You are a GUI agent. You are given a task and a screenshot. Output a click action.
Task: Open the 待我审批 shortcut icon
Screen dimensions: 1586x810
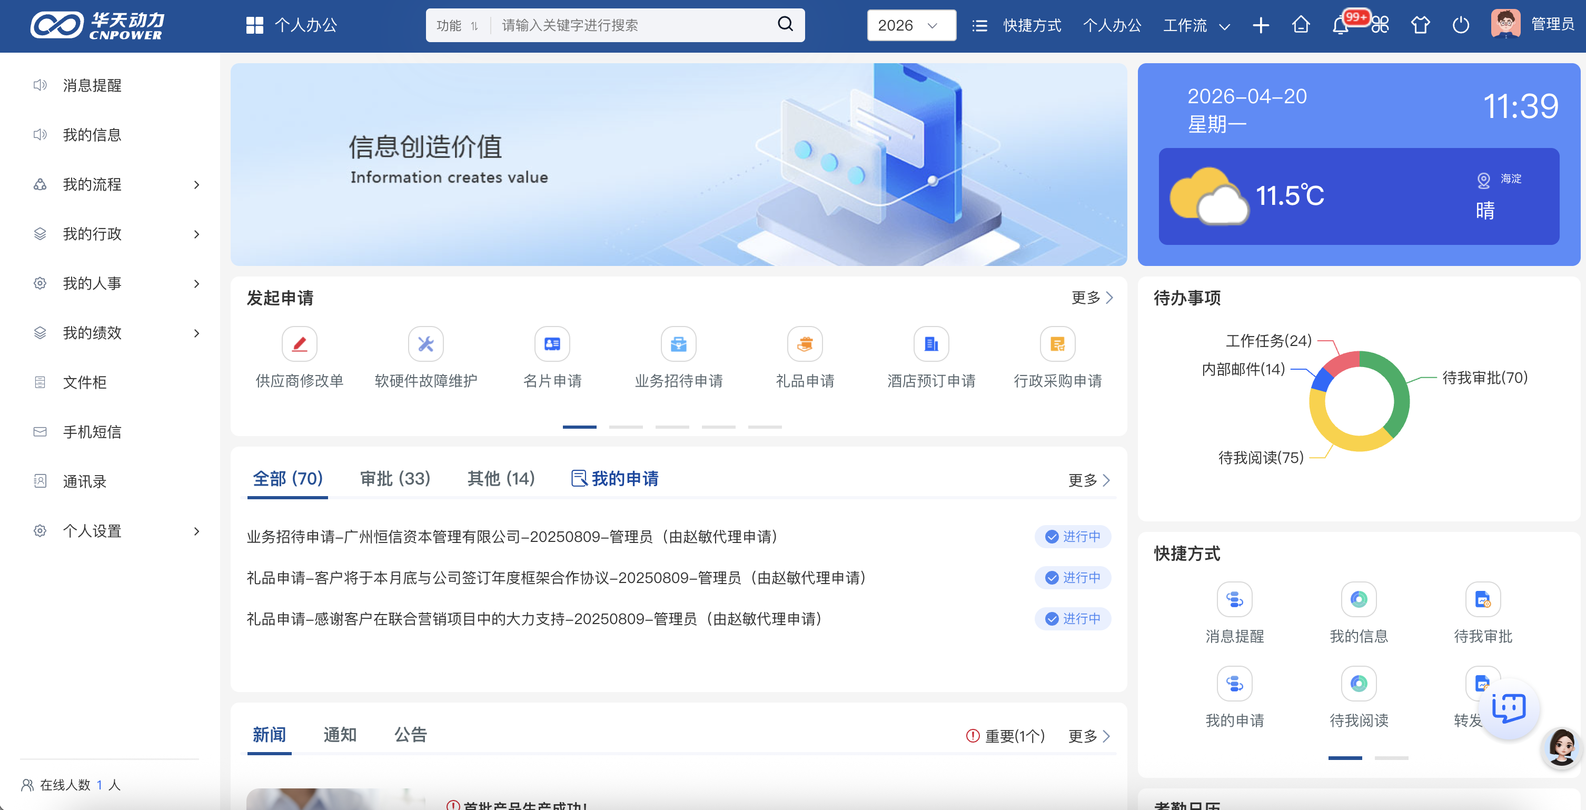[x=1483, y=599]
